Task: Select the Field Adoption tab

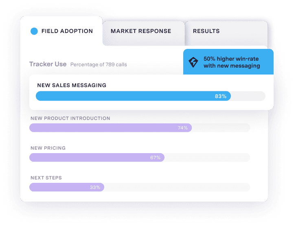Action: point(67,31)
